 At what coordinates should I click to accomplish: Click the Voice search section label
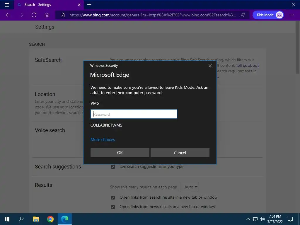[50, 130]
